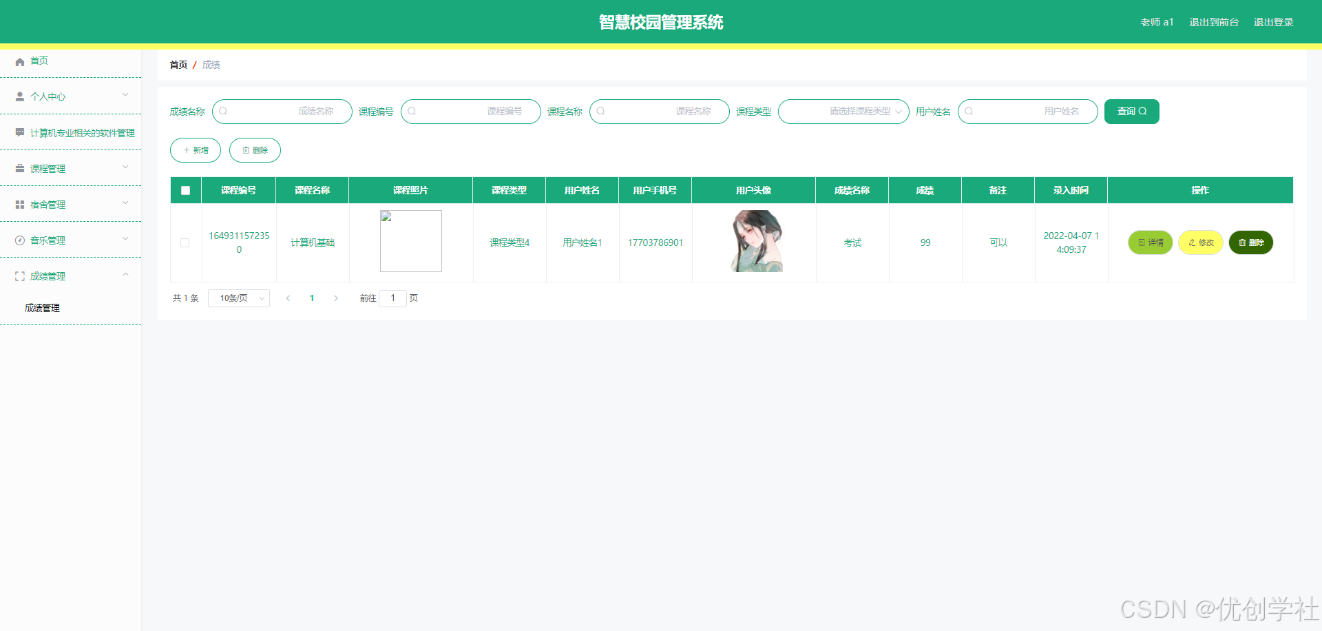Click the search icon in 成绩名称 field
This screenshot has width=1322, height=631.
click(223, 111)
